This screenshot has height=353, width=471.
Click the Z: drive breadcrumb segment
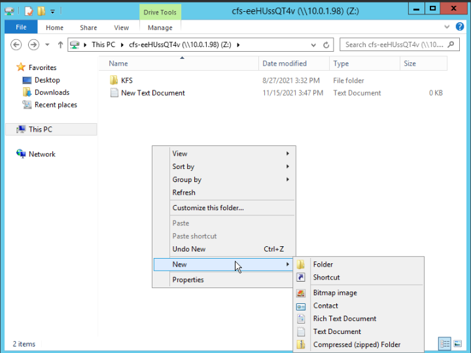pyautogui.click(x=181, y=45)
